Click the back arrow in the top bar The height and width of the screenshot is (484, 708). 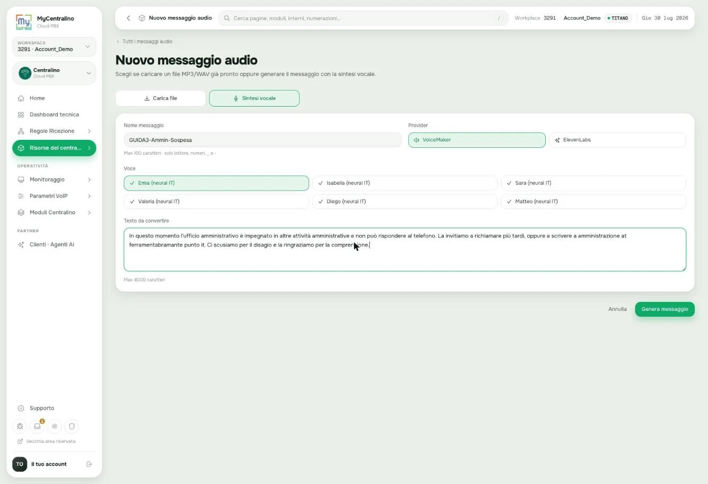tap(128, 18)
